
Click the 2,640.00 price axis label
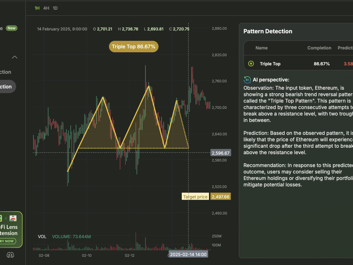(x=219, y=134)
